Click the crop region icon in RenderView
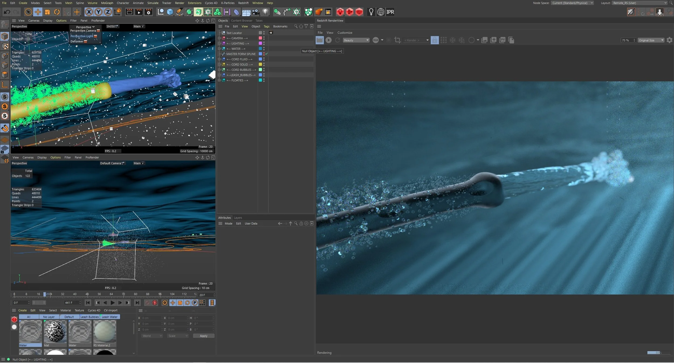 pos(397,40)
